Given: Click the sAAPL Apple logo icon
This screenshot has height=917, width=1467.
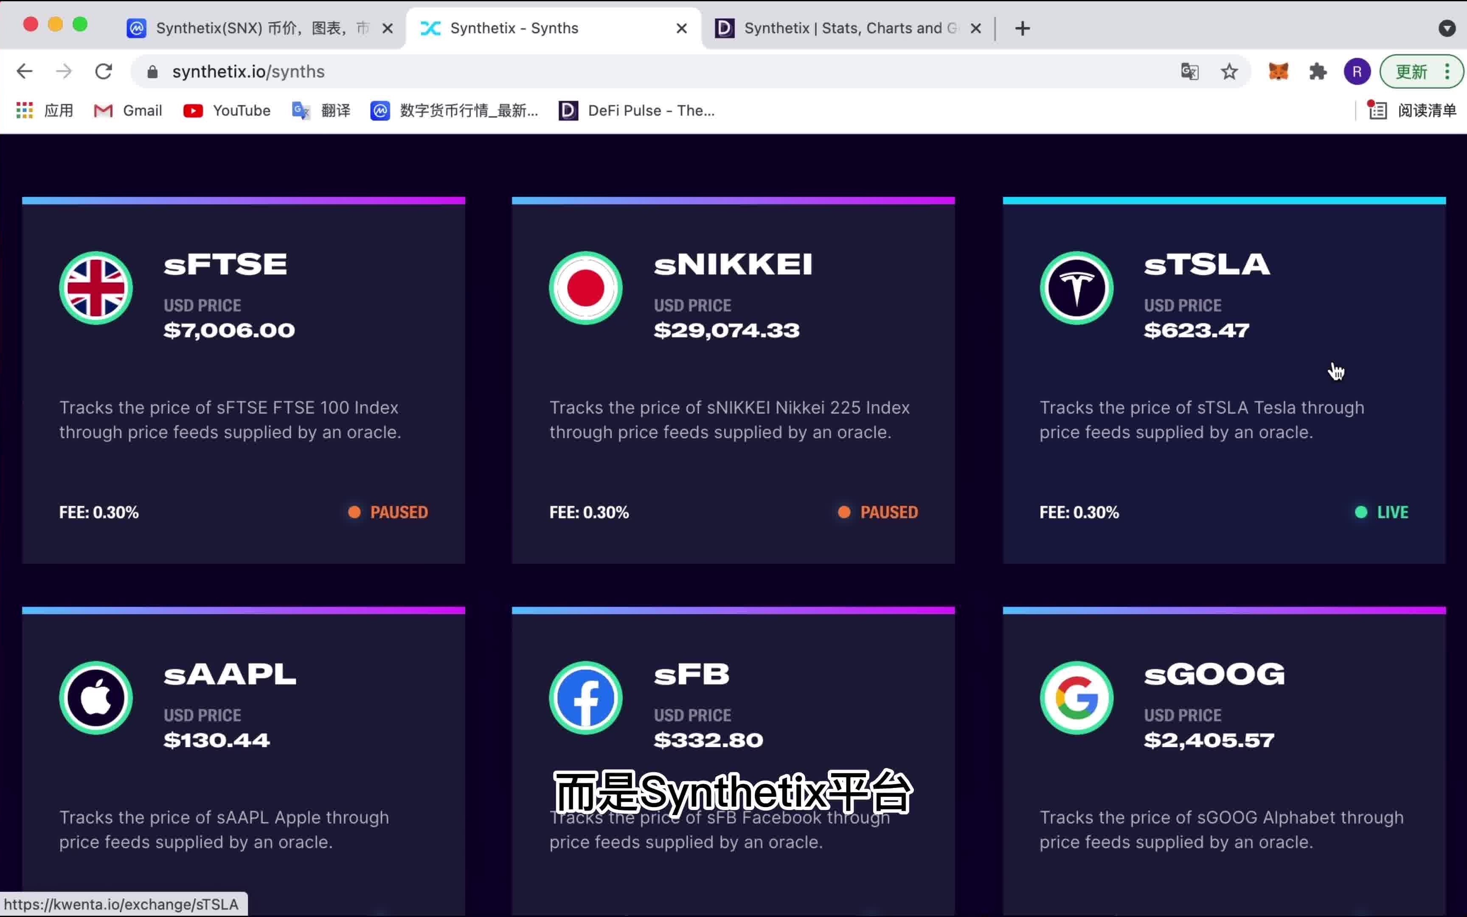Looking at the screenshot, I should [96, 698].
